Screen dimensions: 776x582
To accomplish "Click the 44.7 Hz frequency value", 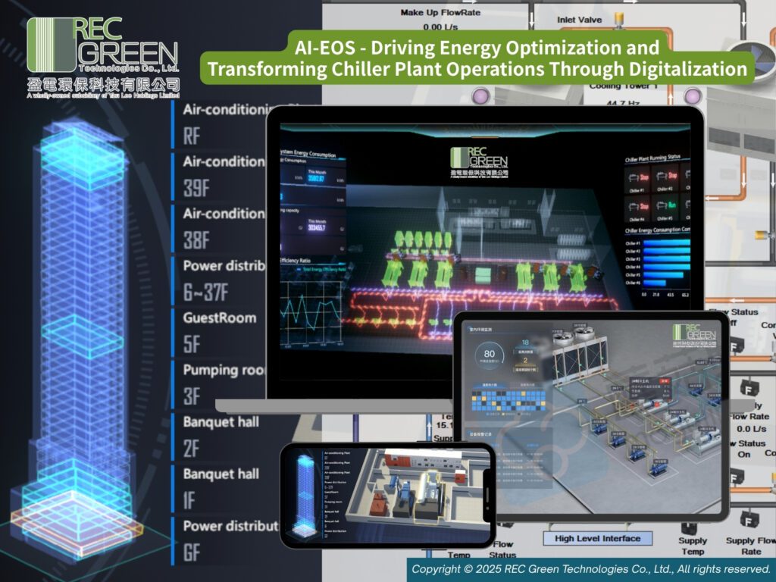I will coord(623,103).
